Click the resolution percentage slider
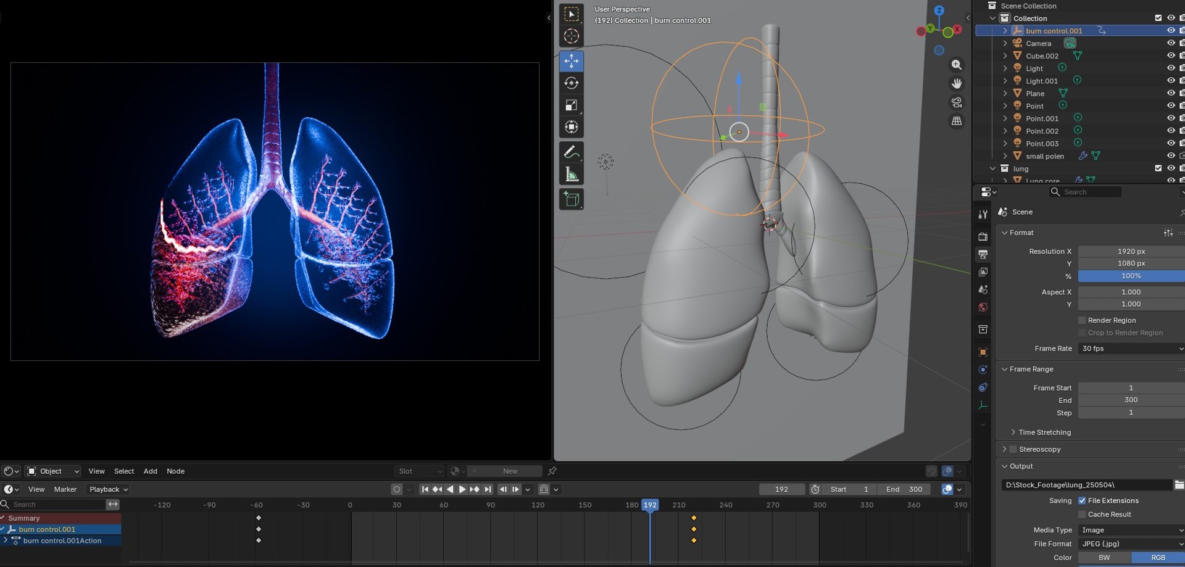 (1131, 276)
